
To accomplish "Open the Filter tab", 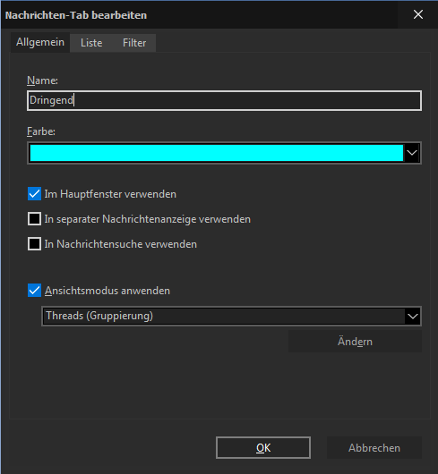I will coord(134,43).
